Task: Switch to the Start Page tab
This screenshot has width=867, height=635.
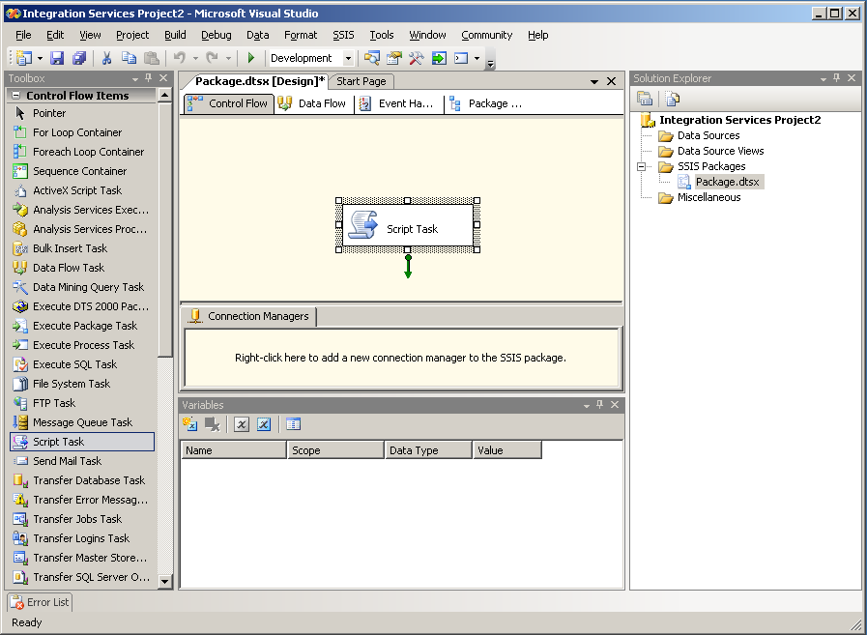Action: point(361,81)
